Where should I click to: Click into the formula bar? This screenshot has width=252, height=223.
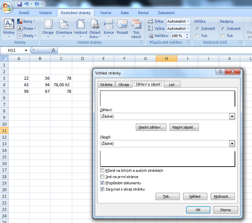[x=154, y=50]
